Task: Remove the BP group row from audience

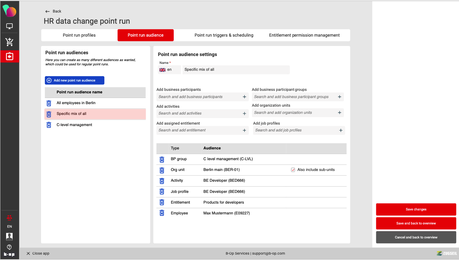Action: point(162,159)
